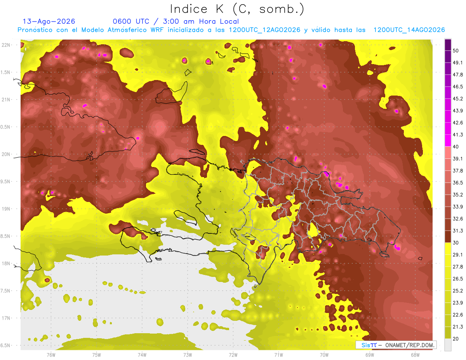Click the legend value "27.8"
The height and width of the screenshot is (360, 466).
[x=458, y=267]
